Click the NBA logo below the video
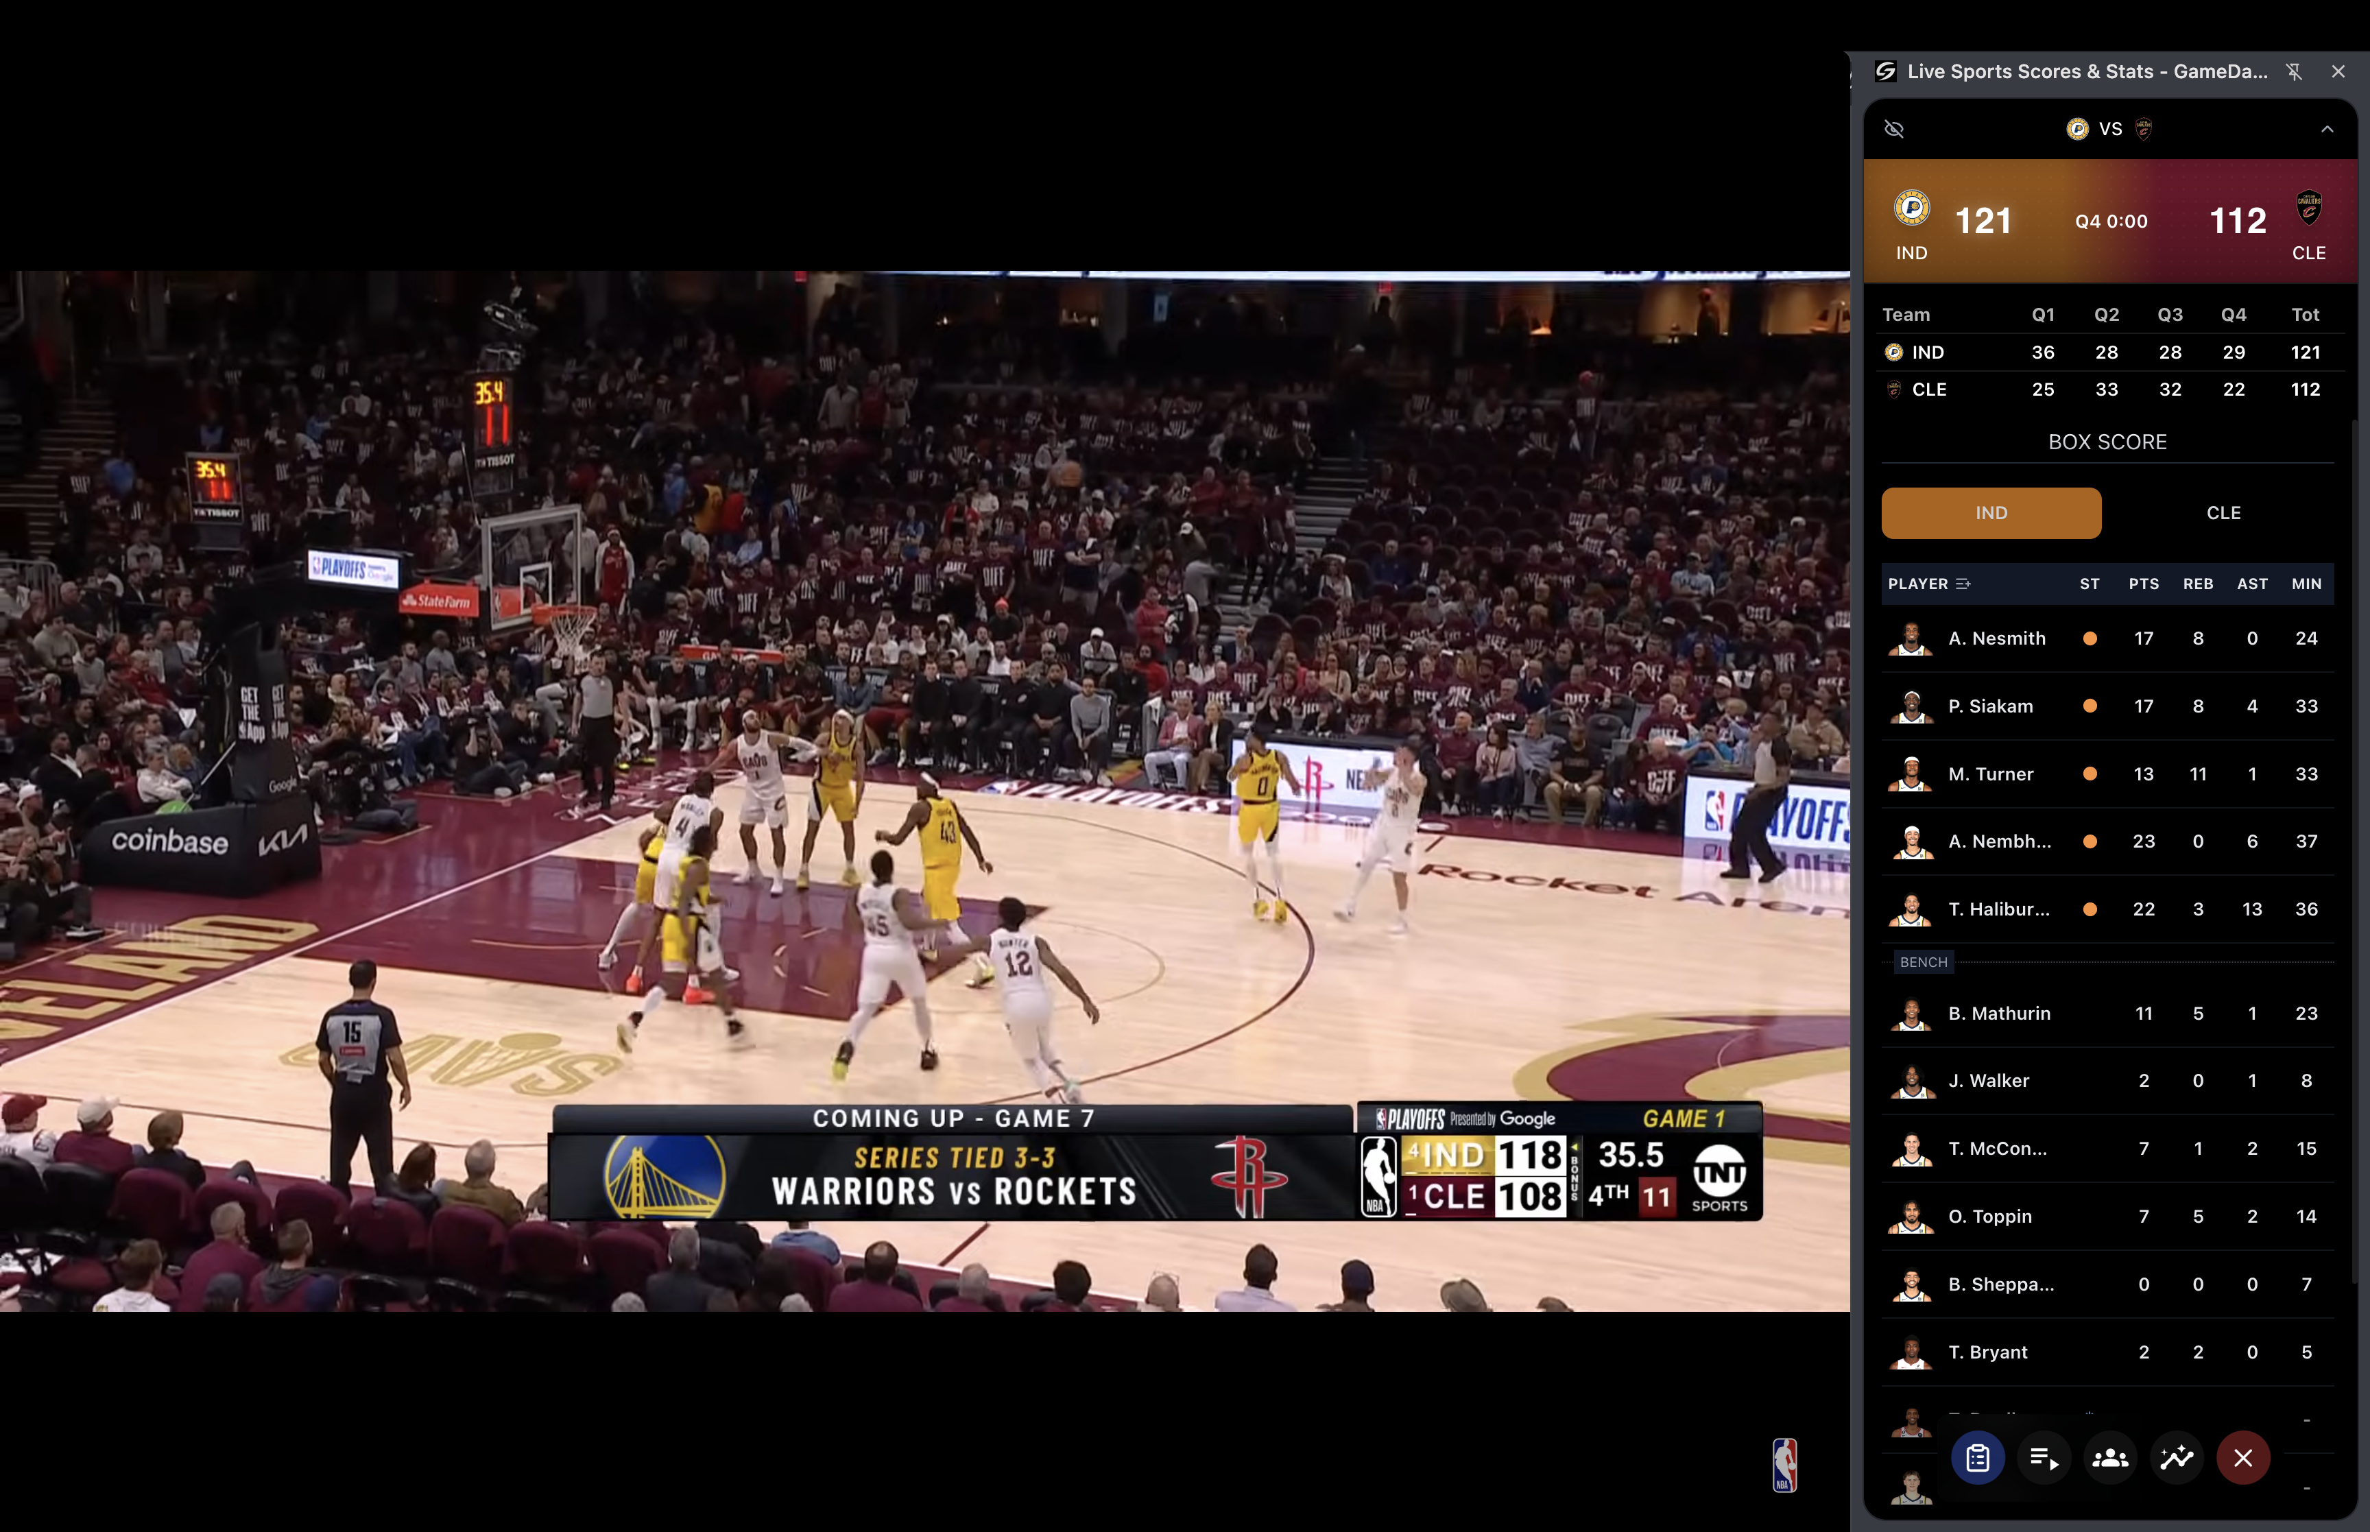 pos(1785,1465)
